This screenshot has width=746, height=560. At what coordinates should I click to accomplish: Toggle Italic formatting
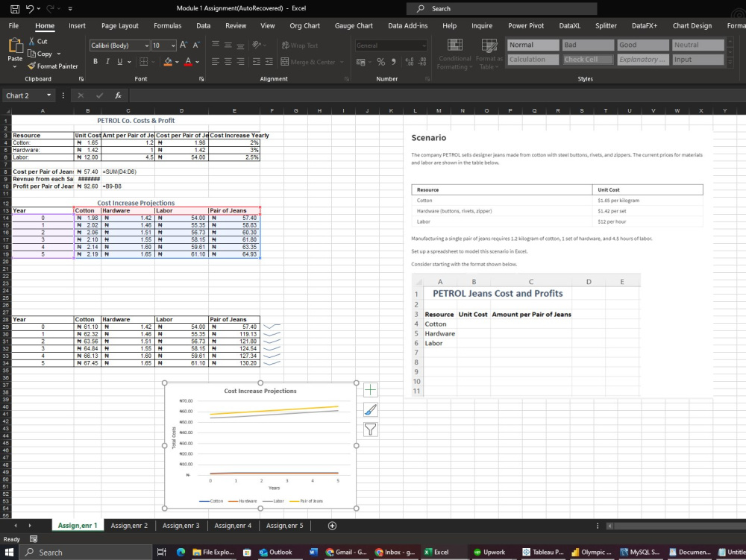(107, 61)
